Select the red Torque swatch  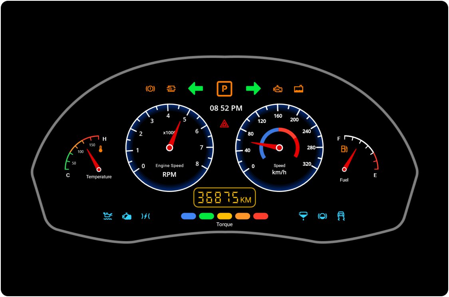pos(260,216)
